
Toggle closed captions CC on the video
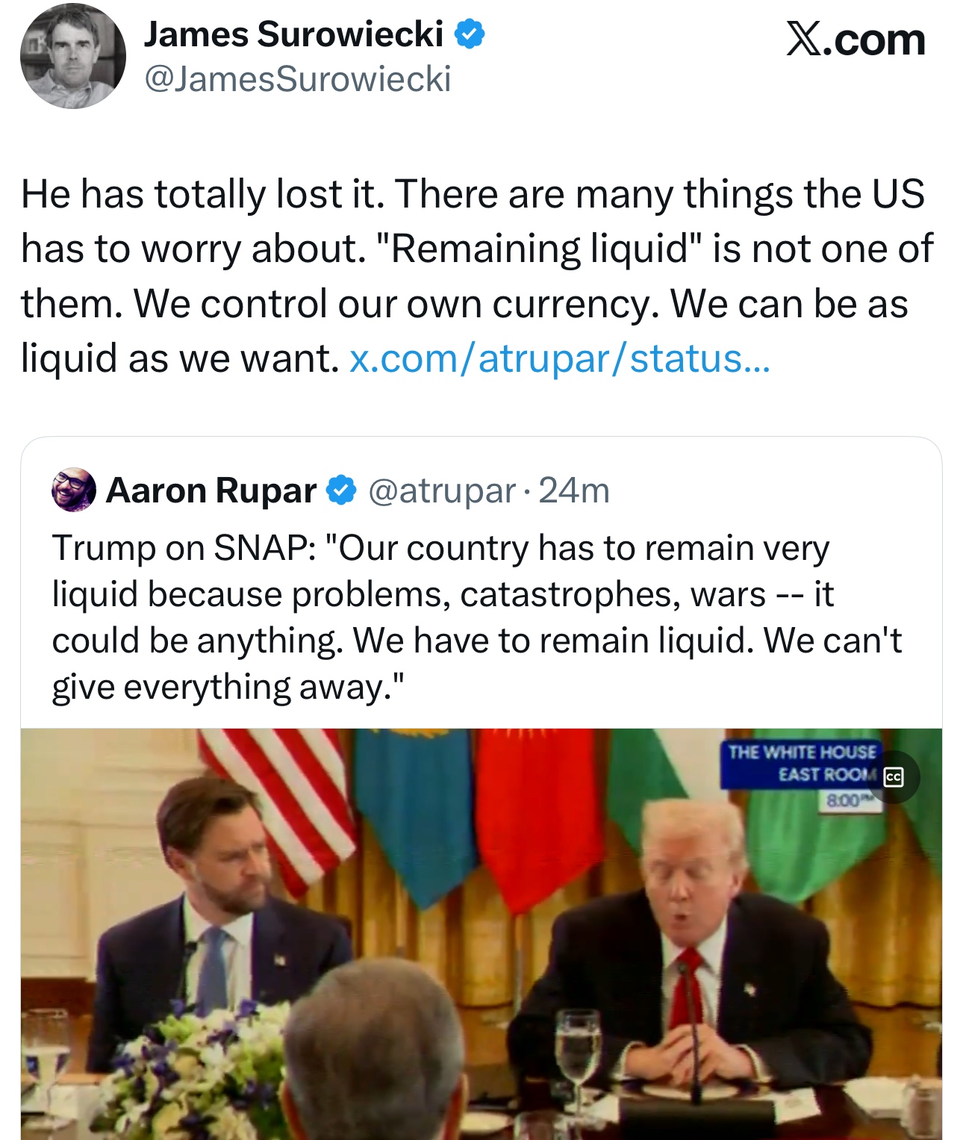click(x=893, y=777)
